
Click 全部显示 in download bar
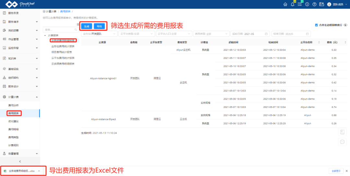click(x=336, y=171)
